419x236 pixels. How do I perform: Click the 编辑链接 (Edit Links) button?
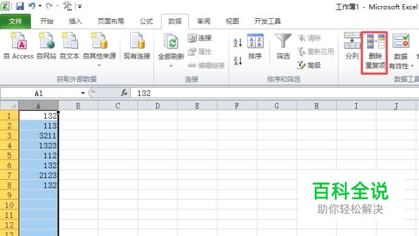click(x=206, y=65)
